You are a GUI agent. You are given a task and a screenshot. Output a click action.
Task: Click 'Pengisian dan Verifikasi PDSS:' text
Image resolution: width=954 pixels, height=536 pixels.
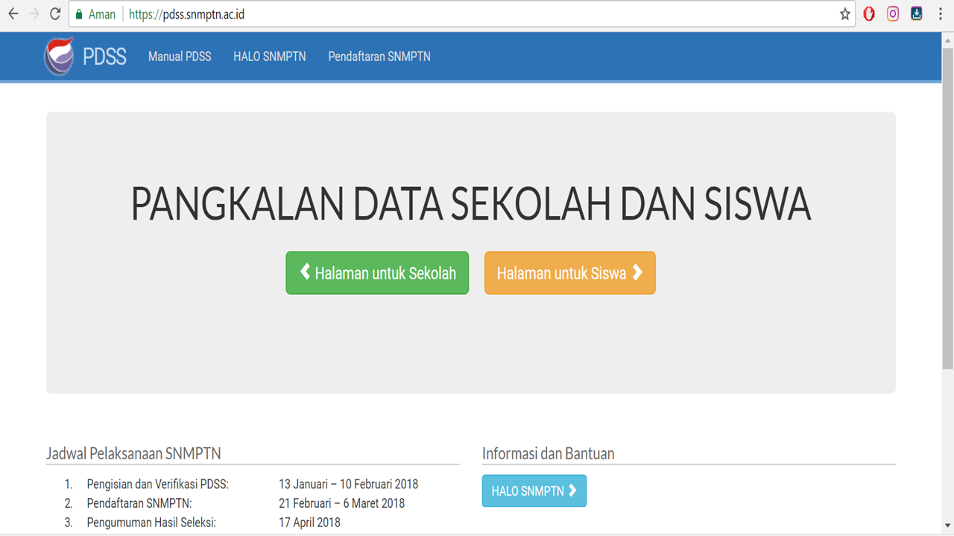[157, 485]
